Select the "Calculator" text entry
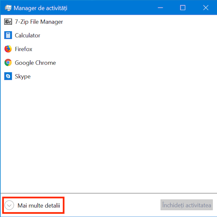This screenshot has width=217, height=217. [x=27, y=35]
